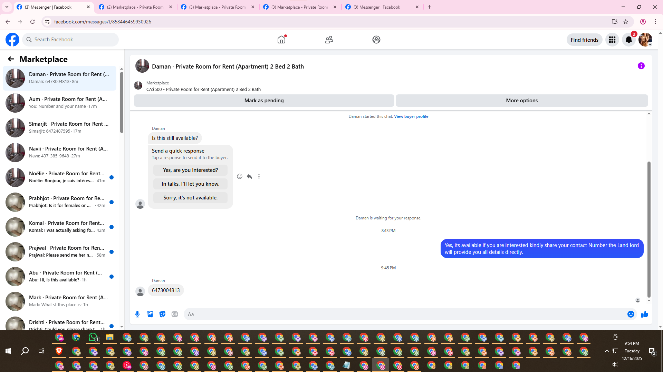The height and width of the screenshot is (372, 663).
Task: Go to Home feed icon
Action: click(x=281, y=40)
